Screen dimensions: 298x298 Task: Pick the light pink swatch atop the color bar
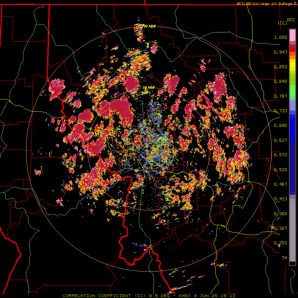point(292,35)
